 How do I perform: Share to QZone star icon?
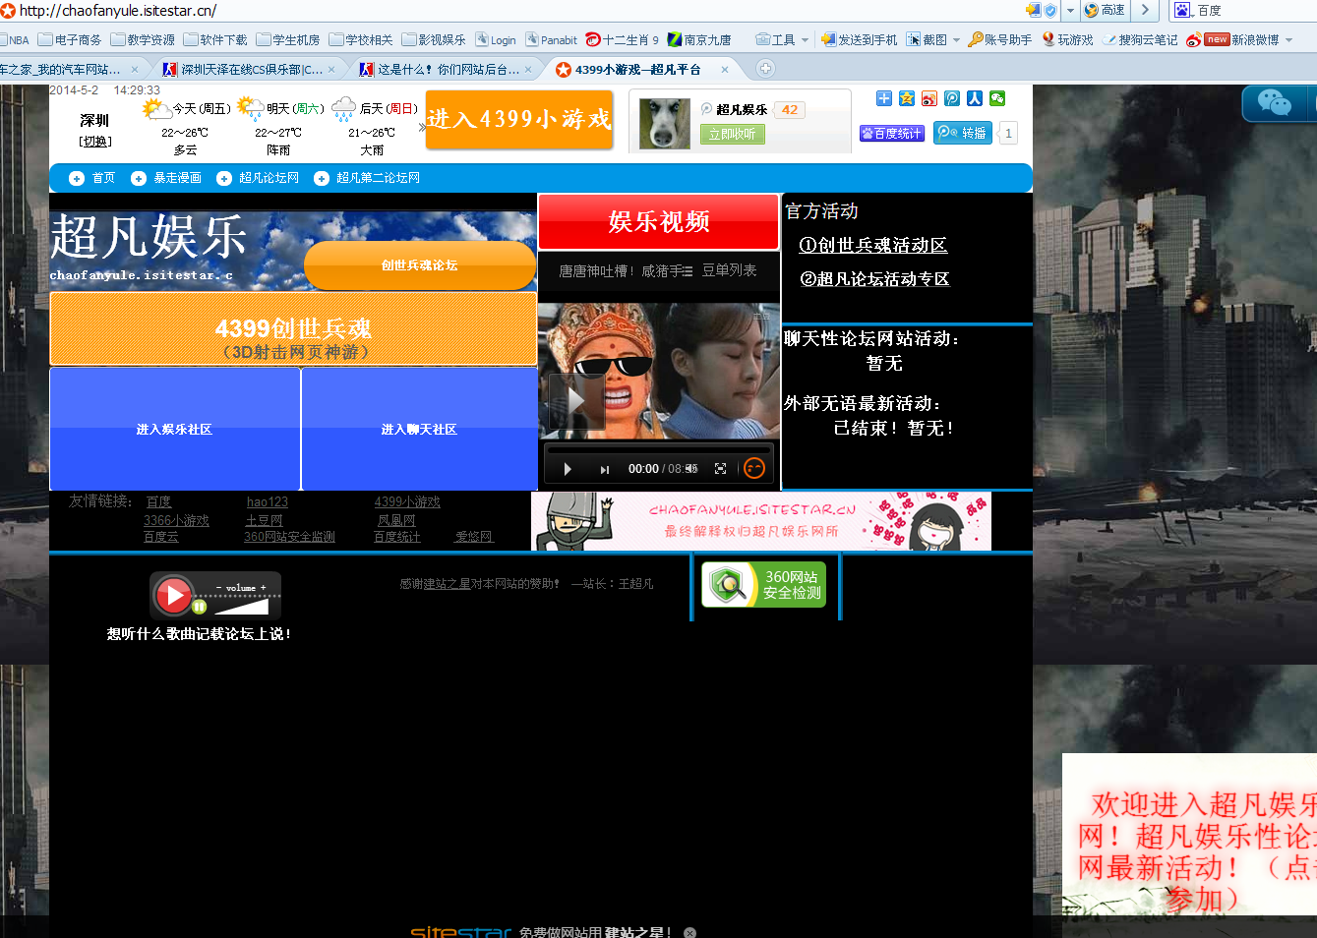906,98
